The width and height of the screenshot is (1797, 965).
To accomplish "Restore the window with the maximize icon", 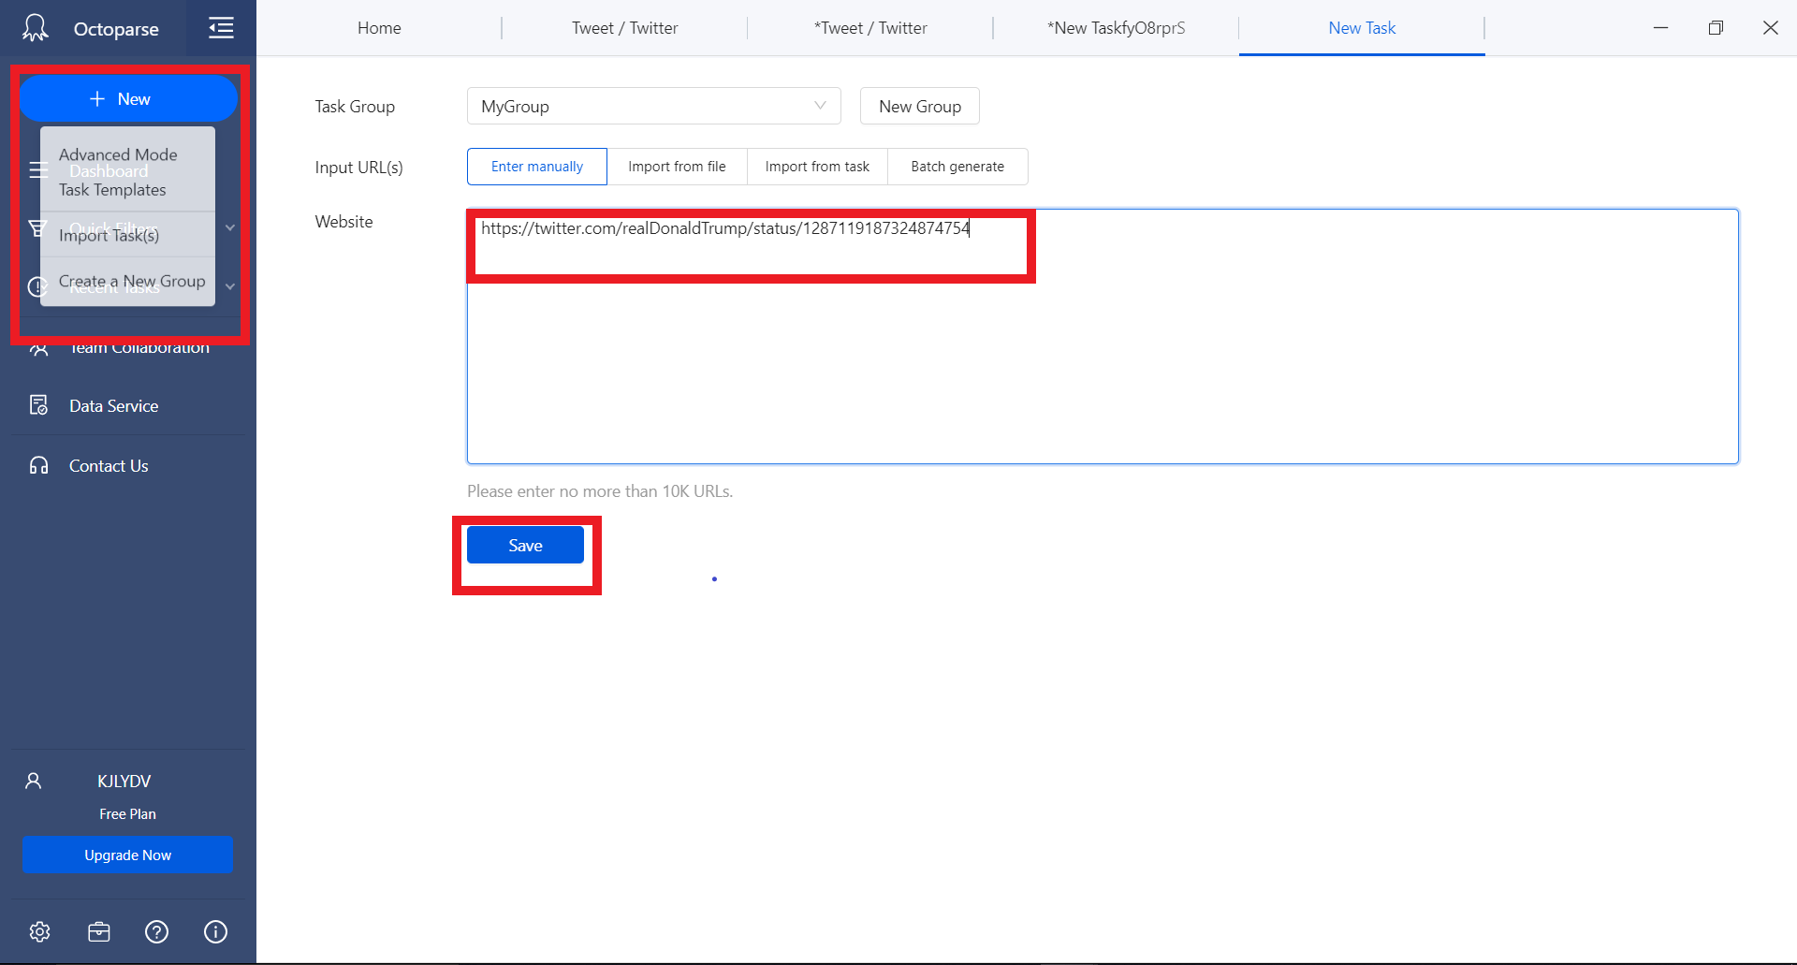I will coord(1716,28).
